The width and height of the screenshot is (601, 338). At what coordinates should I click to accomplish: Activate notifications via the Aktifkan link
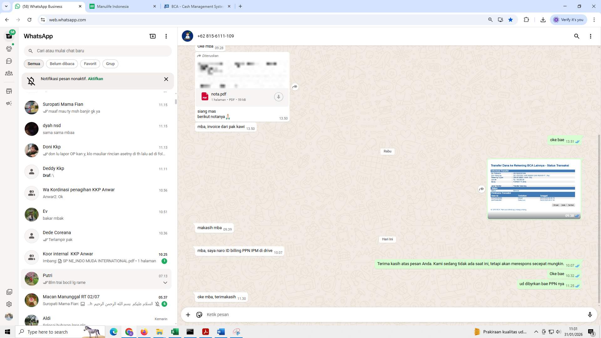95,79
